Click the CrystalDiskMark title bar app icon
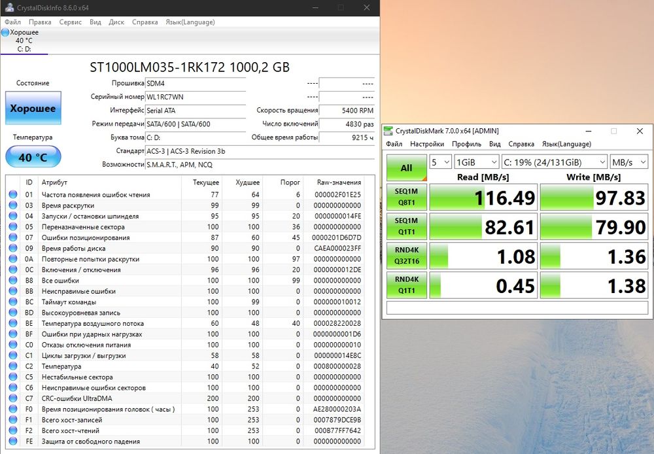Image resolution: width=654 pixels, height=454 pixels. pos(388,131)
